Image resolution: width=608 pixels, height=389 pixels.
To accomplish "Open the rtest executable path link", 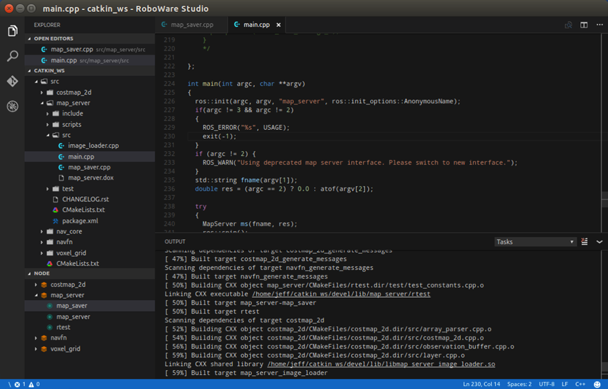I will (x=341, y=294).
